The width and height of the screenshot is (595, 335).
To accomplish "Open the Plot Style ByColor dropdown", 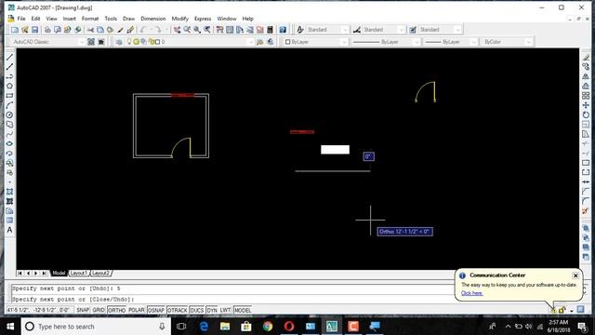I will coord(529,42).
